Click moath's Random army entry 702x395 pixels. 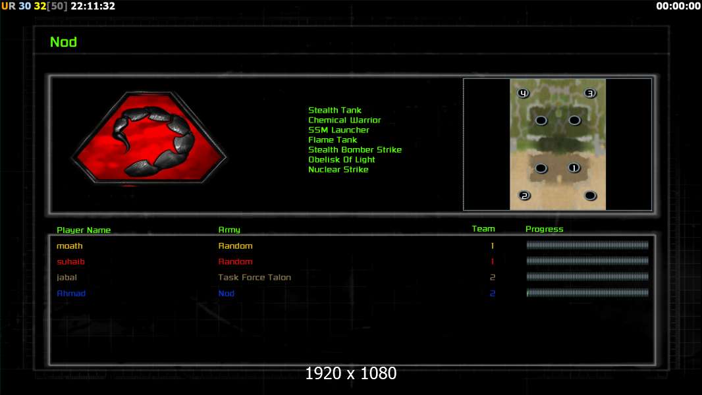coord(235,246)
